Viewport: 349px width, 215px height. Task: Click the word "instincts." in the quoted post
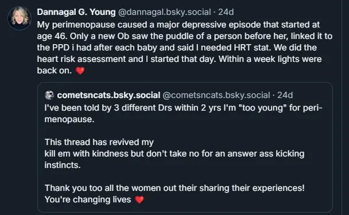63,165
